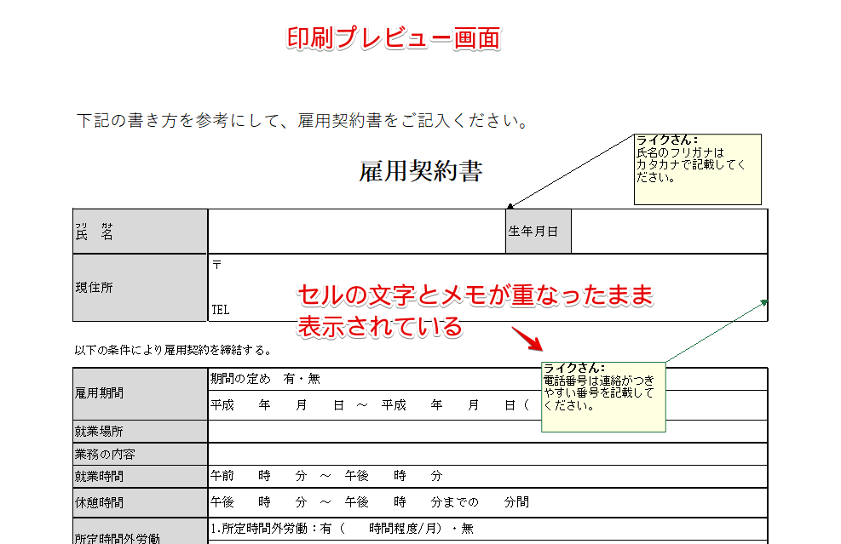Select the 生年月日 label cell
Viewport: 841px width, 544px height.
(x=538, y=230)
